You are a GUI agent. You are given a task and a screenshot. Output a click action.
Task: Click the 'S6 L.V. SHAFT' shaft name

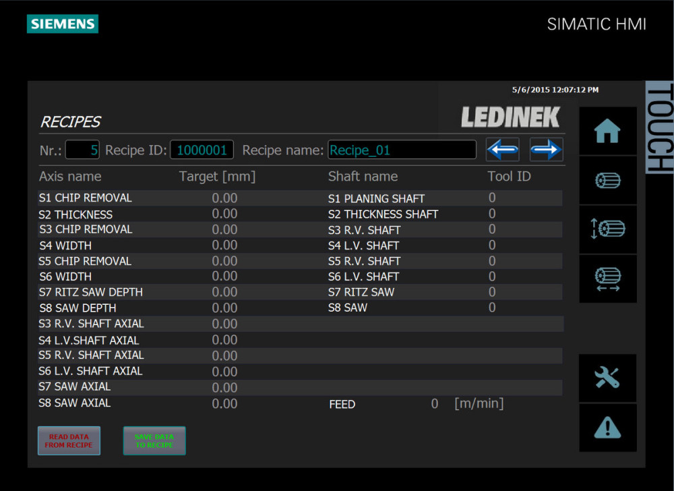[364, 277]
